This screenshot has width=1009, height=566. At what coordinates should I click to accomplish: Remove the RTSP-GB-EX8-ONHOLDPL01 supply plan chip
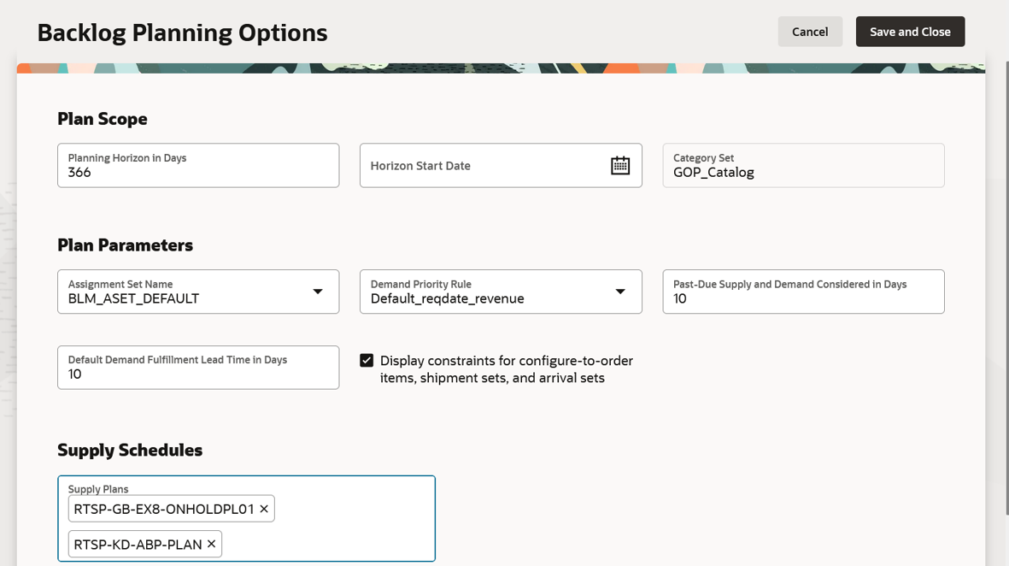click(264, 509)
